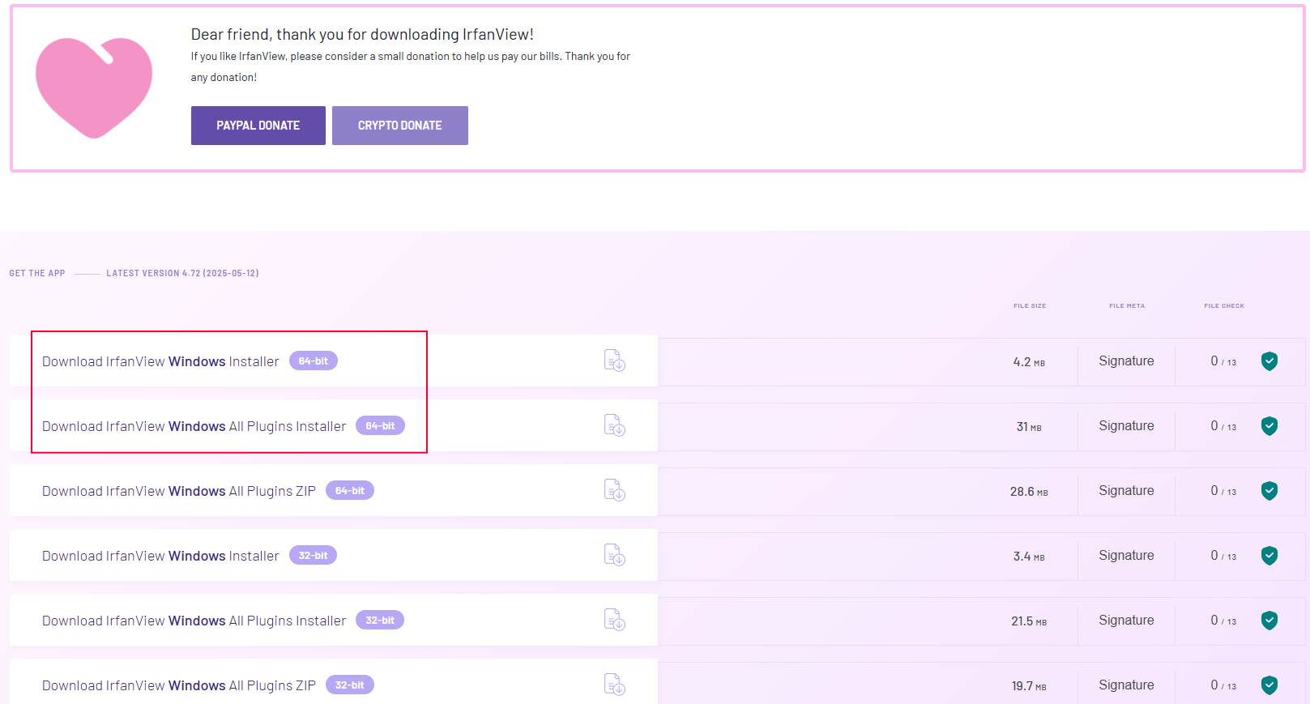
Task: Click green shield icon on 31 MB row
Action: point(1269,426)
